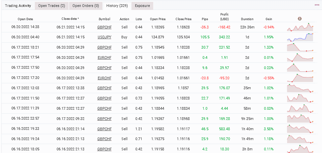This screenshot has height=153, width=322.
Task: Open GBPCHF link for trade opened 06.17.2022 18:21
Action: tap(105, 47)
